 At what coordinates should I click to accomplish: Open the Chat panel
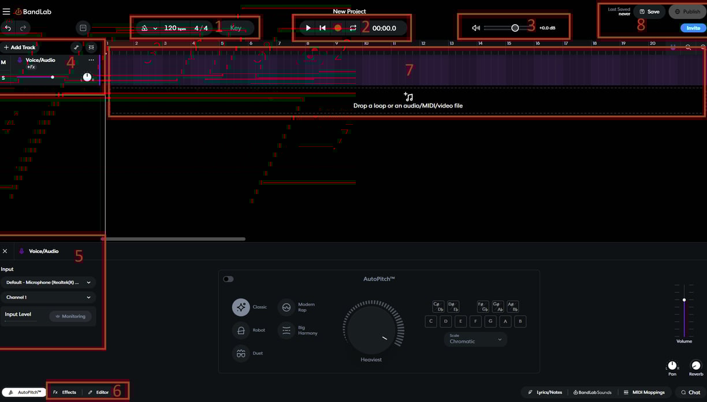690,392
